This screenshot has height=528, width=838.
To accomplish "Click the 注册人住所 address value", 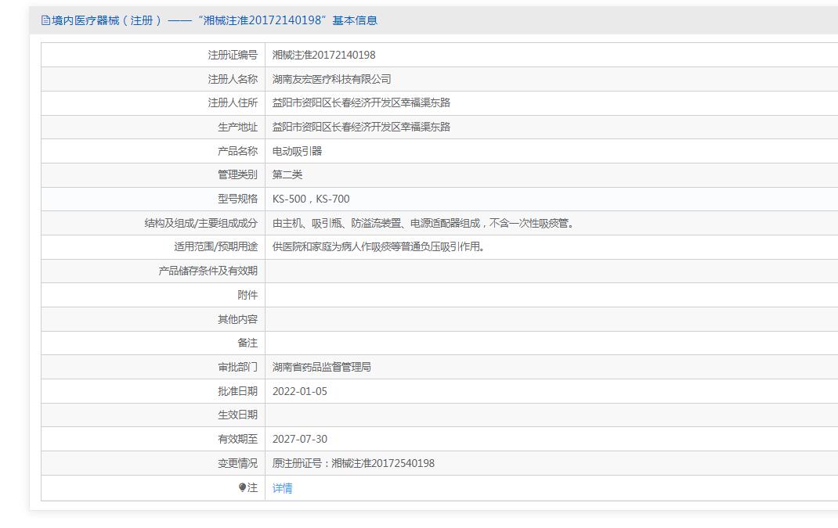I will (361, 102).
